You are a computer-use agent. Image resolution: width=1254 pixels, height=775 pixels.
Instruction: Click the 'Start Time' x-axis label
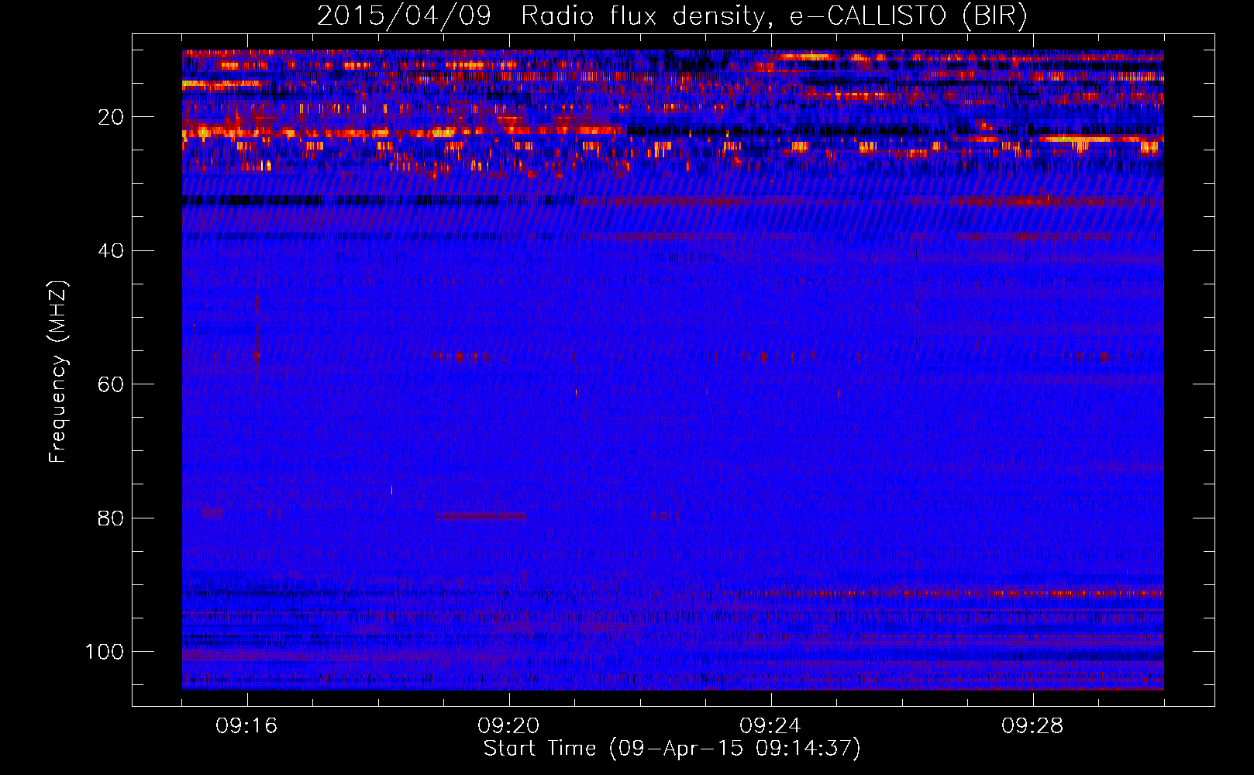[x=672, y=749]
